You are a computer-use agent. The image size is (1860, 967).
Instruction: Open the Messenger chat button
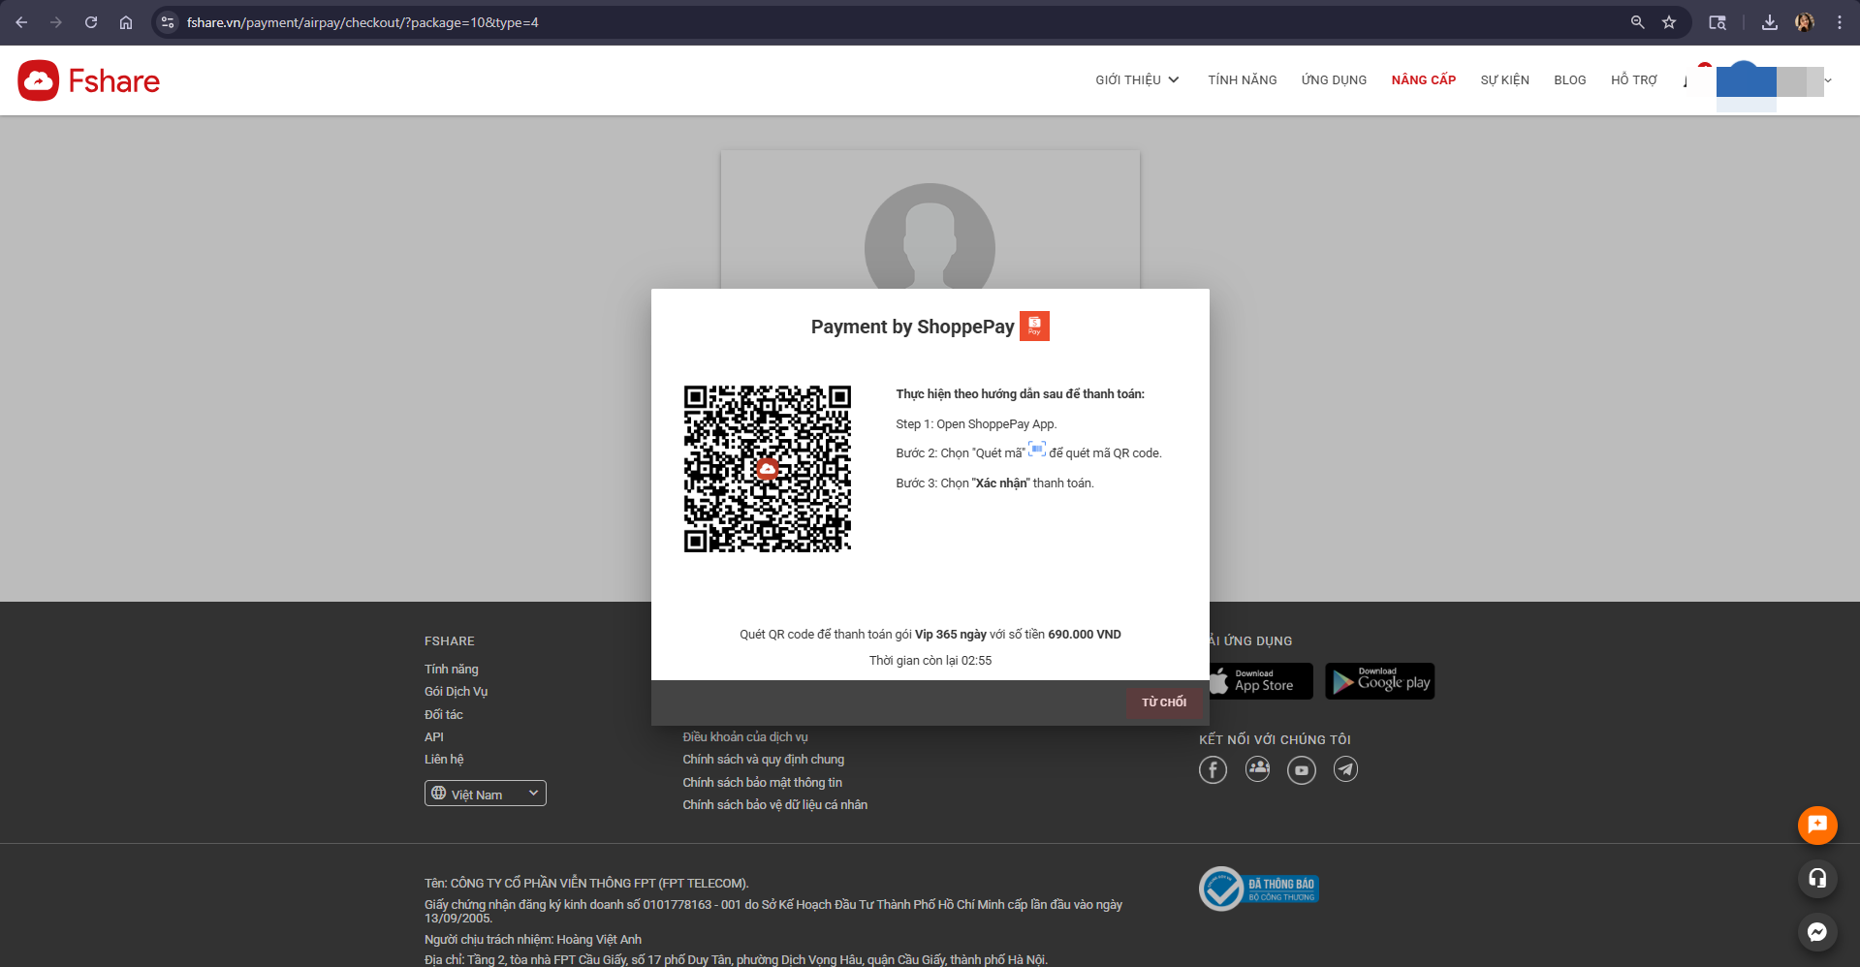1817,932
